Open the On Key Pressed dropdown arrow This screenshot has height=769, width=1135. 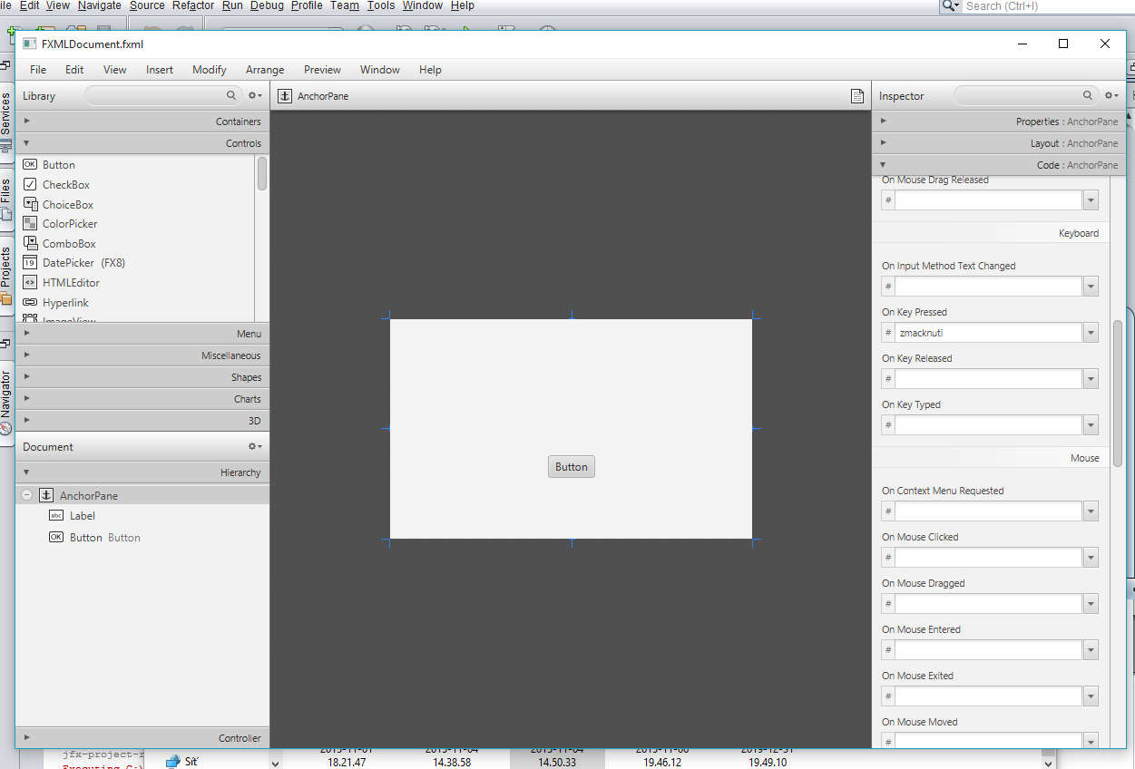pos(1091,333)
